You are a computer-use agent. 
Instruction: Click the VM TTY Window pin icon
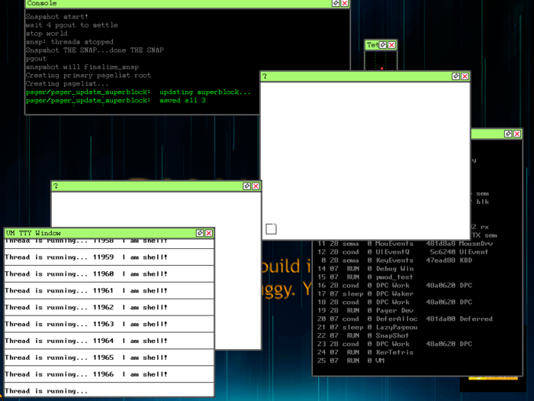(199, 233)
